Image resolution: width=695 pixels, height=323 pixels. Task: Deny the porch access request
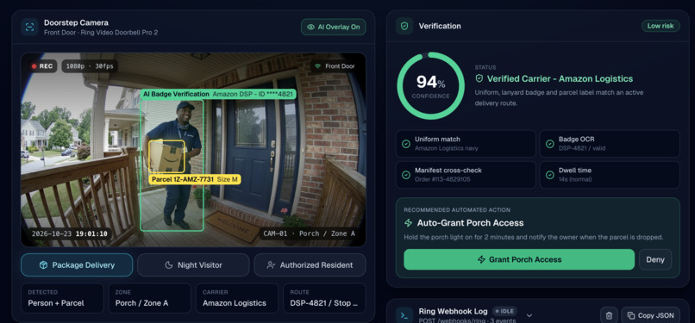tap(655, 260)
